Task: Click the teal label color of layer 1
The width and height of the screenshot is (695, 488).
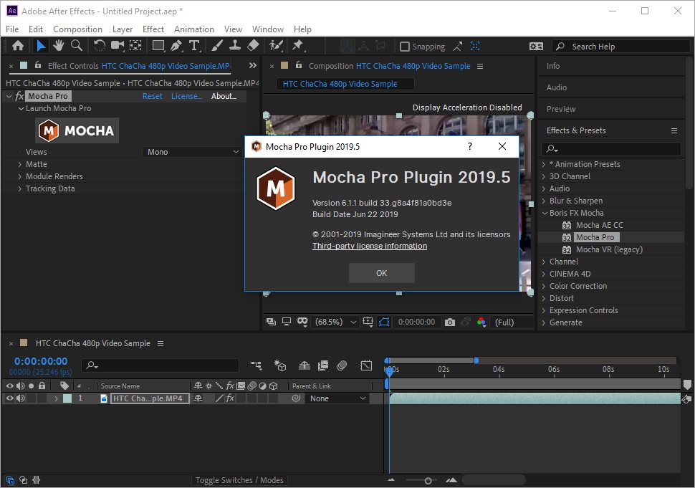Action: tap(67, 398)
